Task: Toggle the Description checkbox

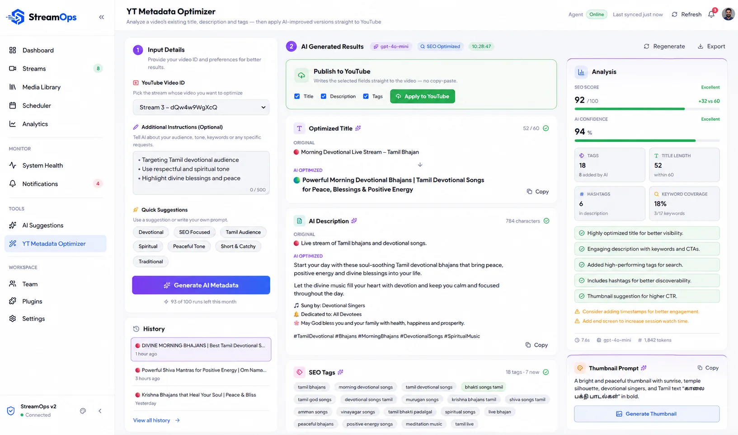Action: coord(324,96)
